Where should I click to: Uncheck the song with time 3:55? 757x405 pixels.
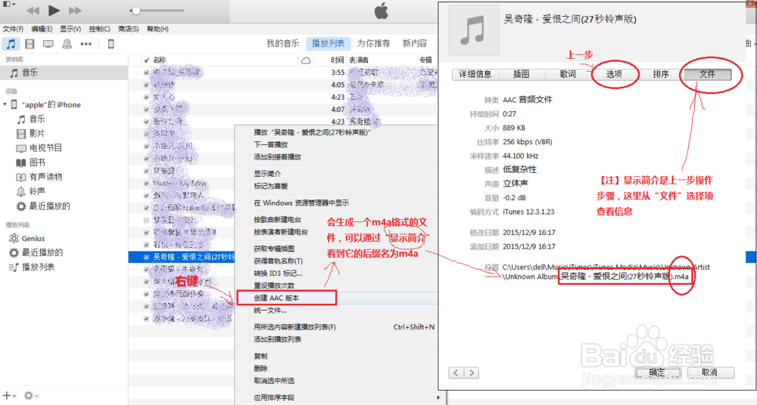pyautogui.click(x=146, y=73)
